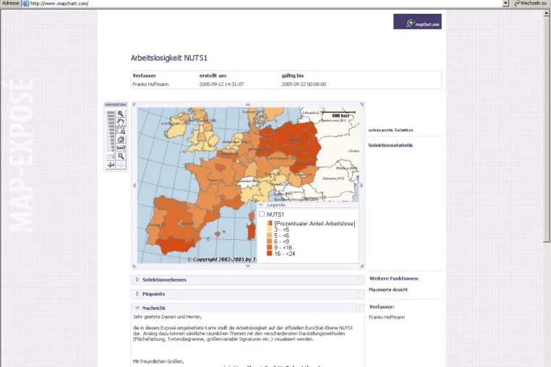This screenshot has height=367, width=551.
Task: Open the address bar dropdown
Action: tap(505, 3)
